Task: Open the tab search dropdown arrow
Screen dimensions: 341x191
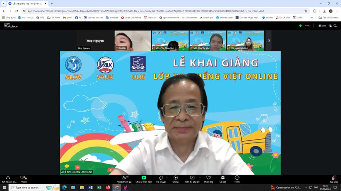Action: pos(3,3)
